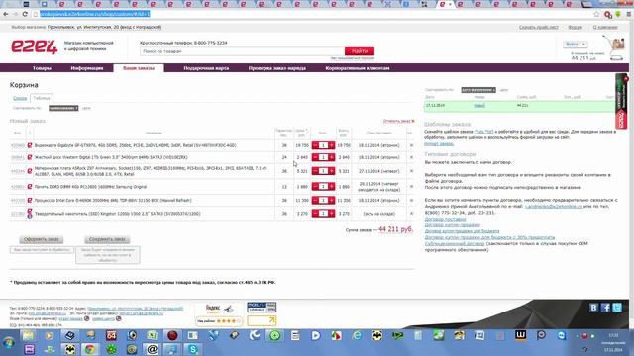Switch cart view to Таблица tab
The image size is (634, 356).
coord(42,98)
